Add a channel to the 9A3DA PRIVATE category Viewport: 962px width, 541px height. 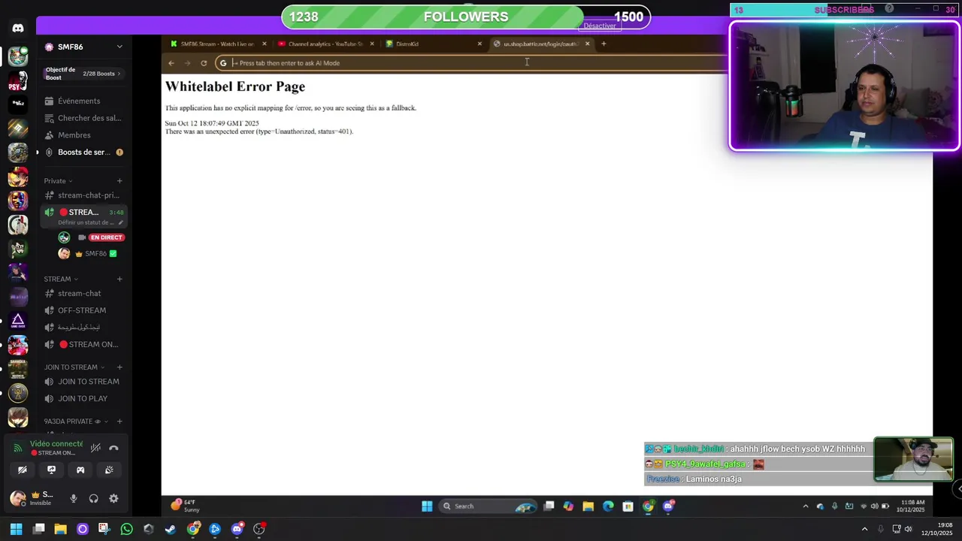(x=119, y=422)
